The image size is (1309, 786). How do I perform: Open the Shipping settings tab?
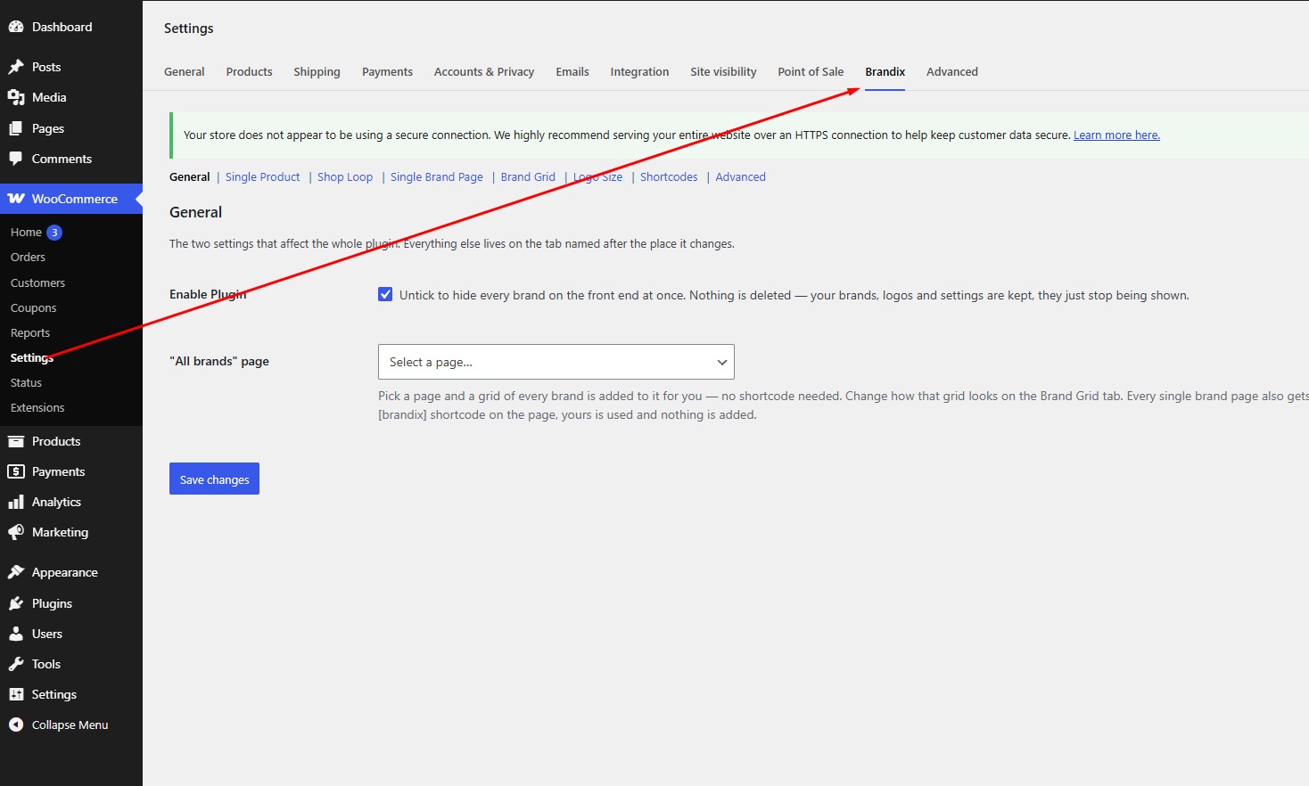point(317,71)
